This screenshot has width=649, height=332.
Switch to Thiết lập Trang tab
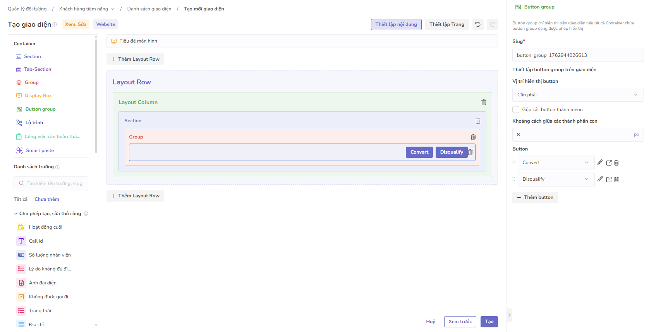click(446, 24)
